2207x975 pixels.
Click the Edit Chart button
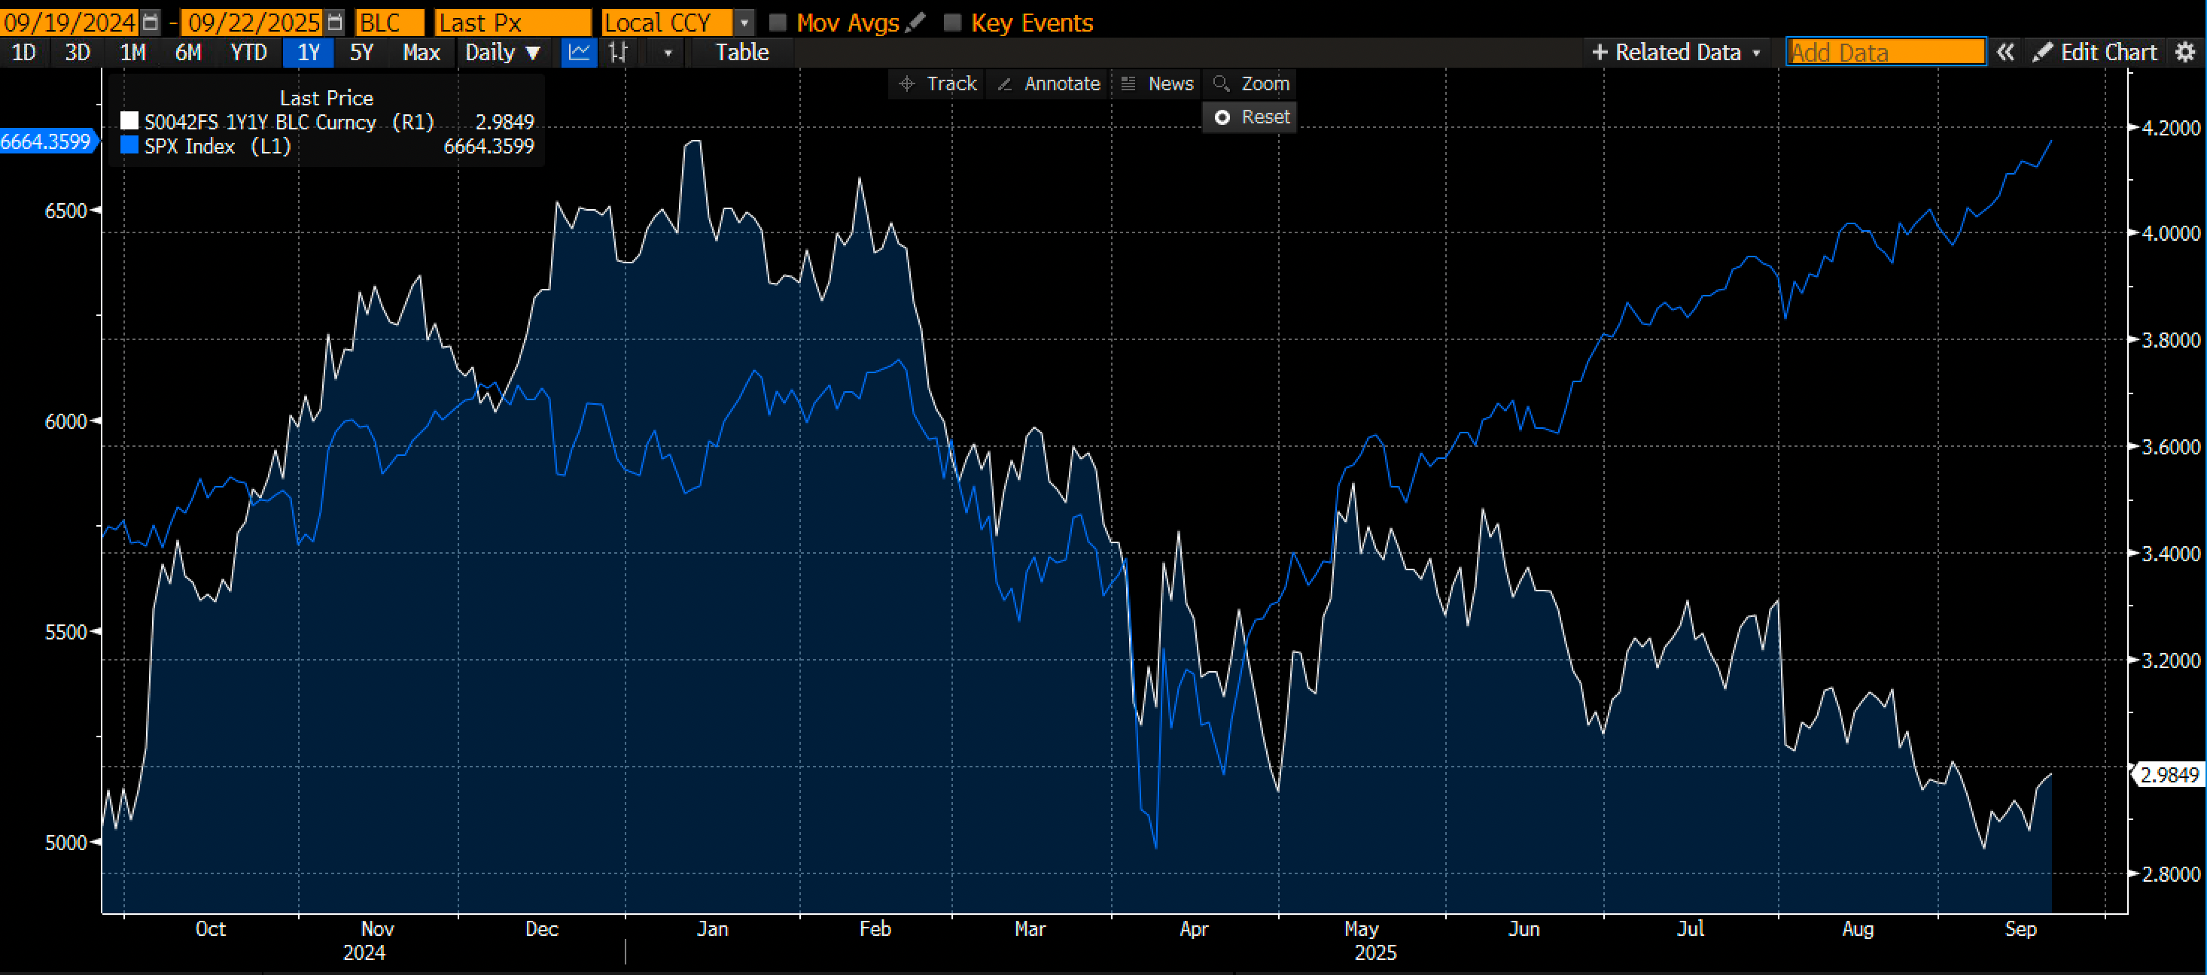pos(2095,52)
